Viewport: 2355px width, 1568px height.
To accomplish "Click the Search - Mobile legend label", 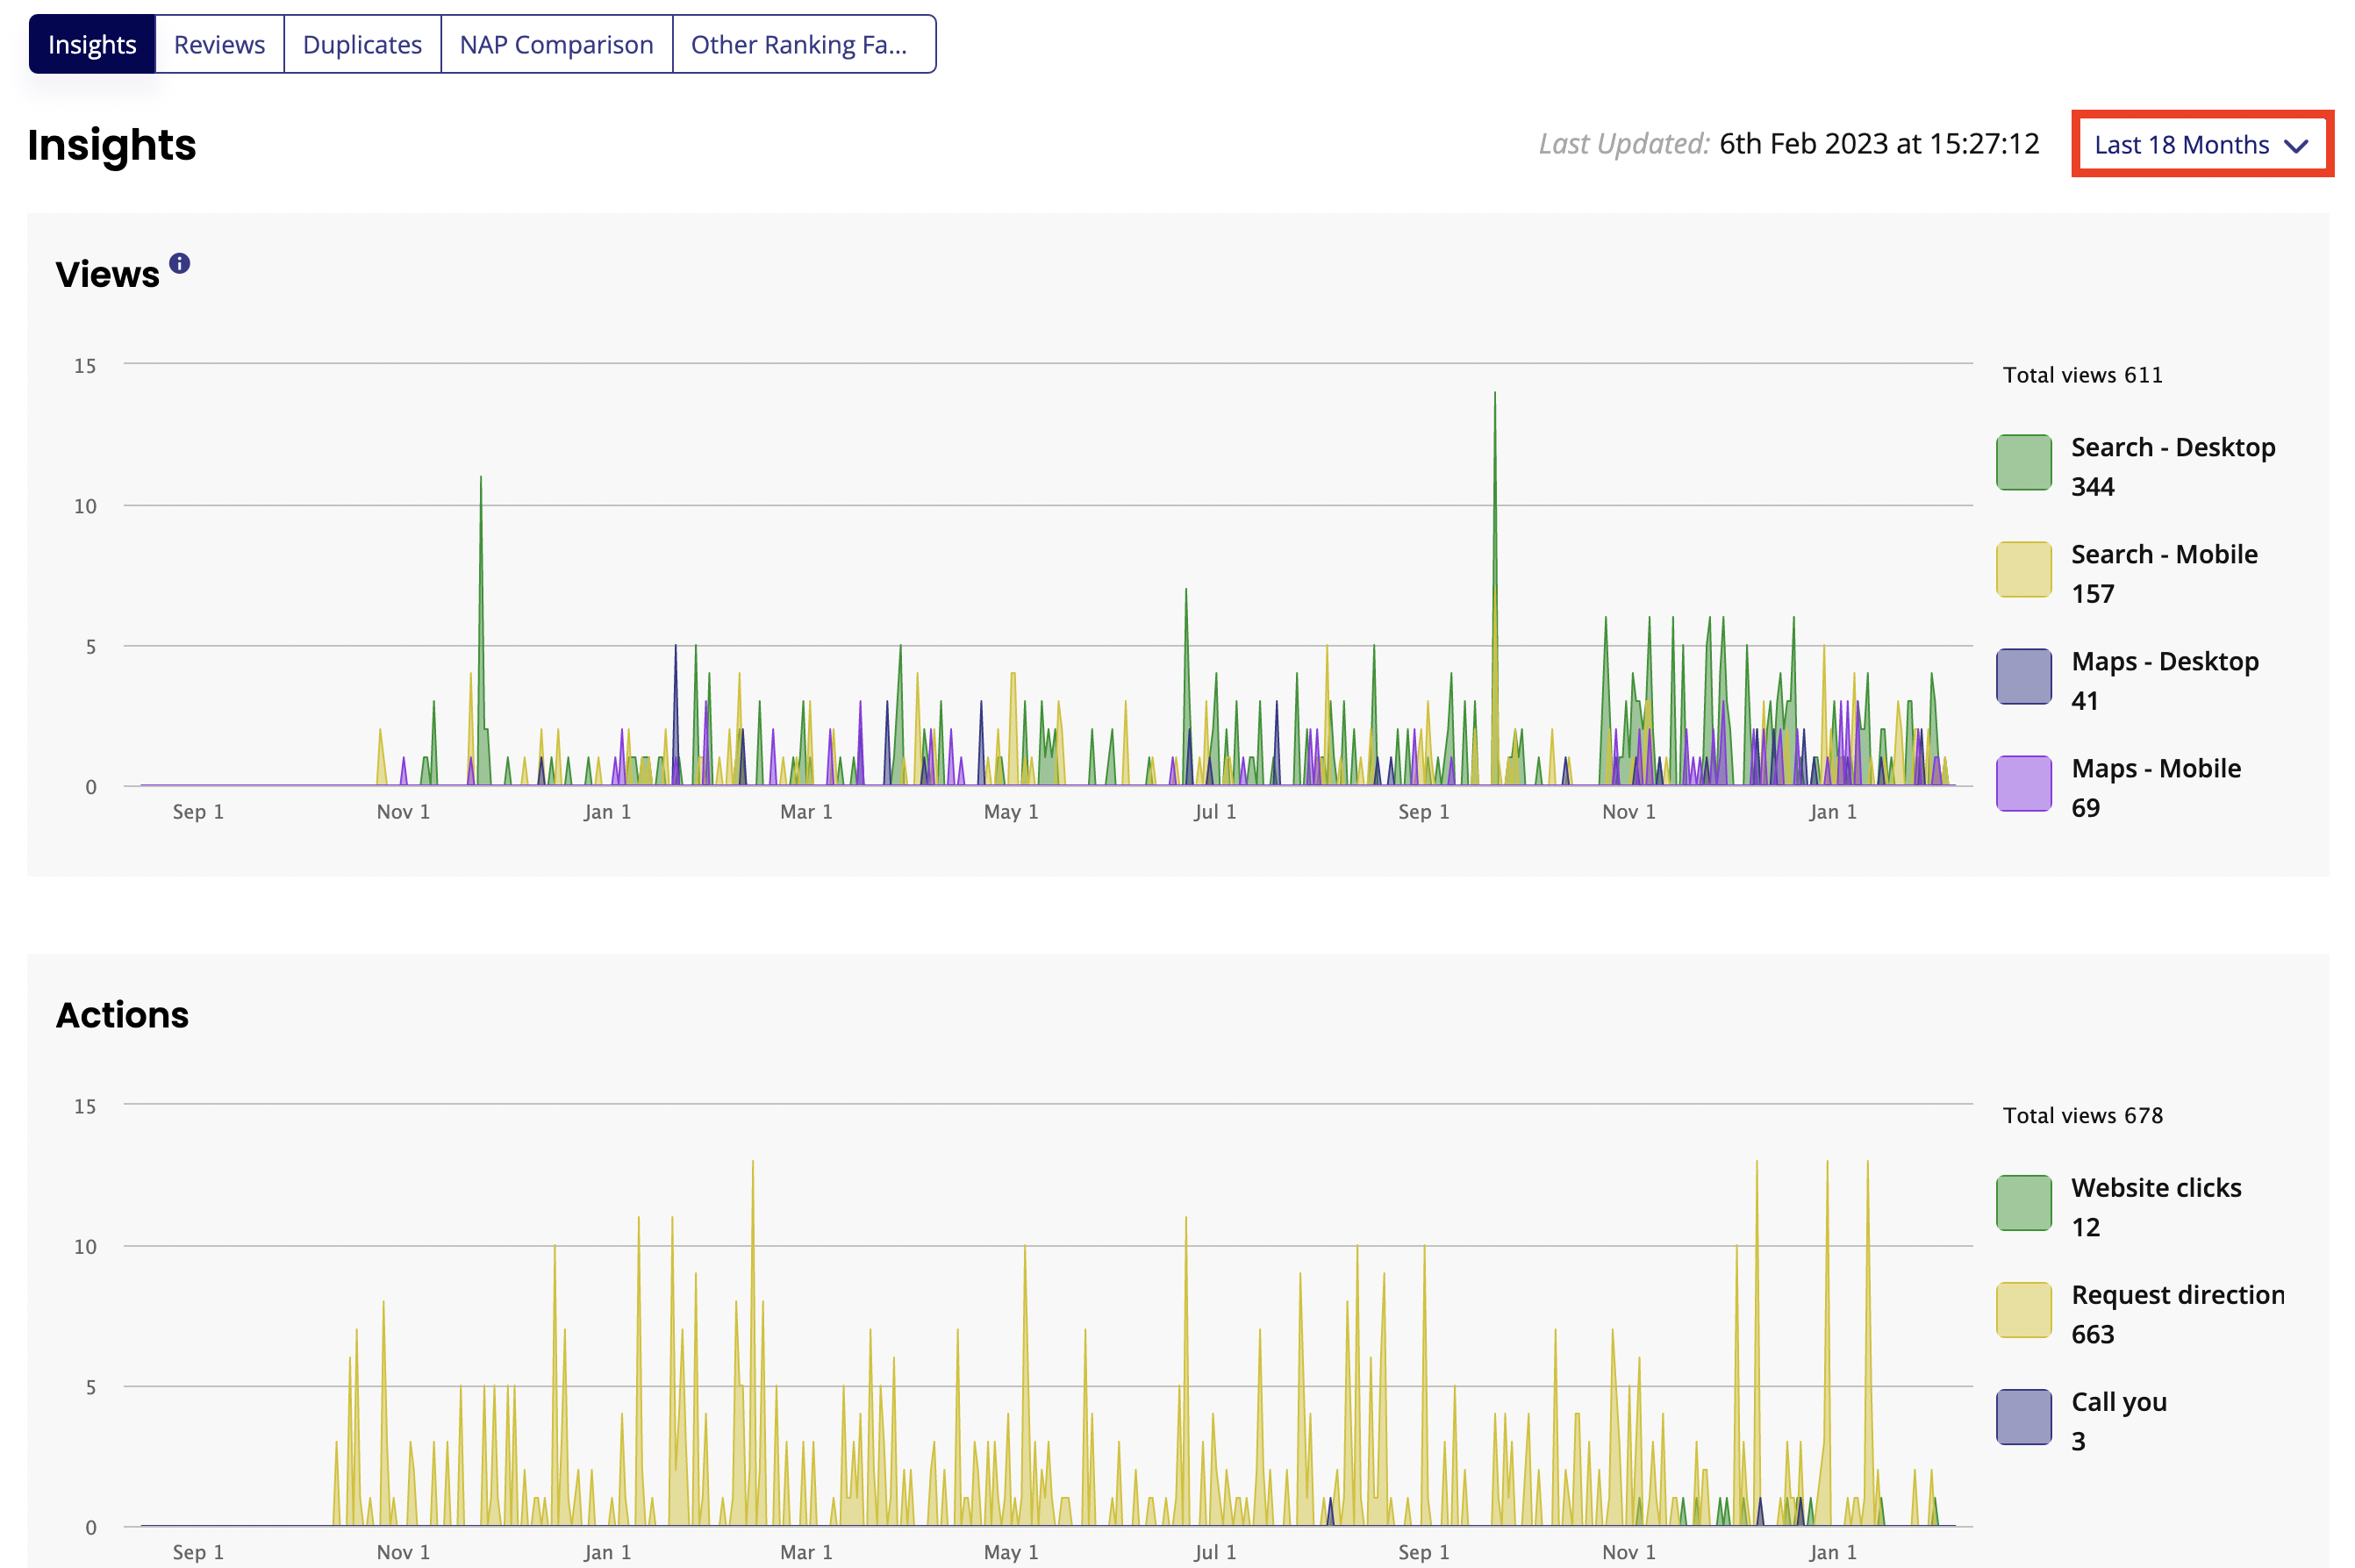I will [2164, 554].
